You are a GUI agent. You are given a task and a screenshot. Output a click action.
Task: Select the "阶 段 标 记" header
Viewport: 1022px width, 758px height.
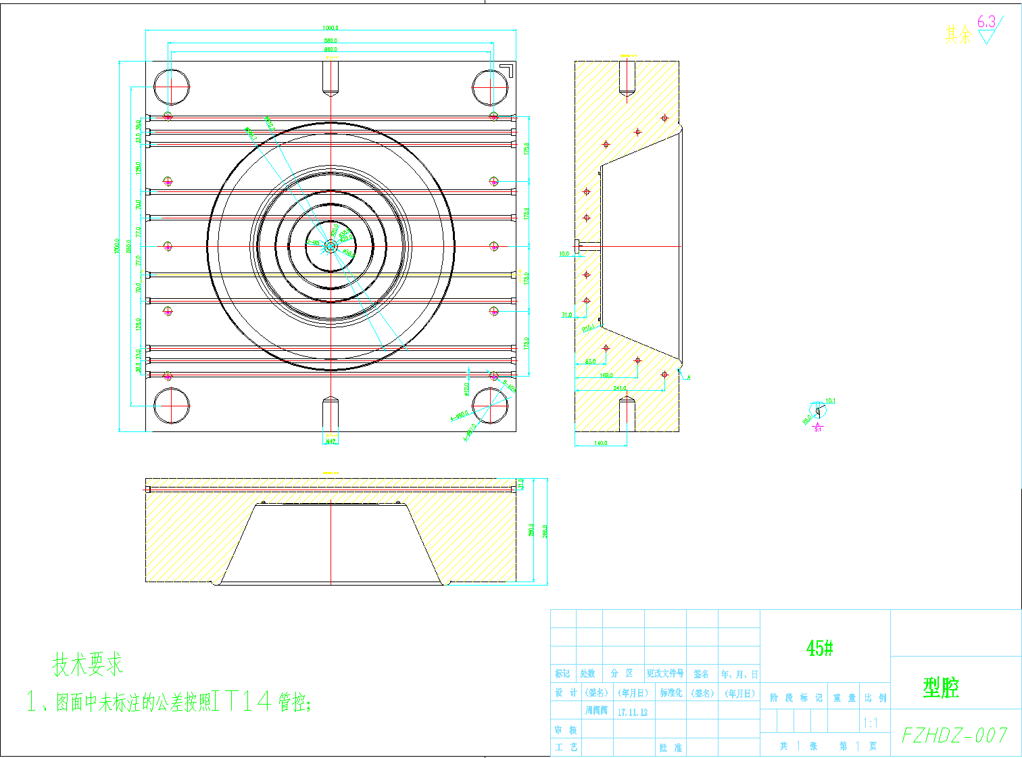point(796,698)
